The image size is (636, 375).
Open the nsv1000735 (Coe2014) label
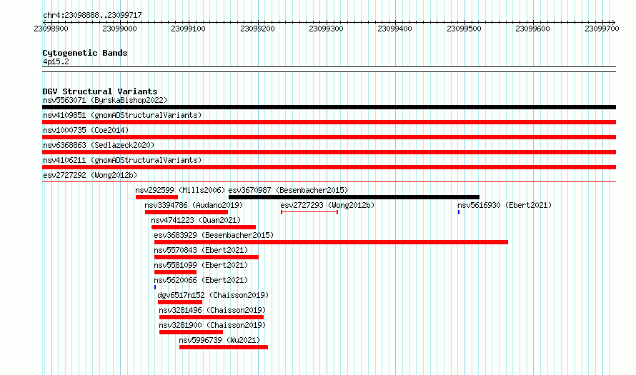pos(86,130)
